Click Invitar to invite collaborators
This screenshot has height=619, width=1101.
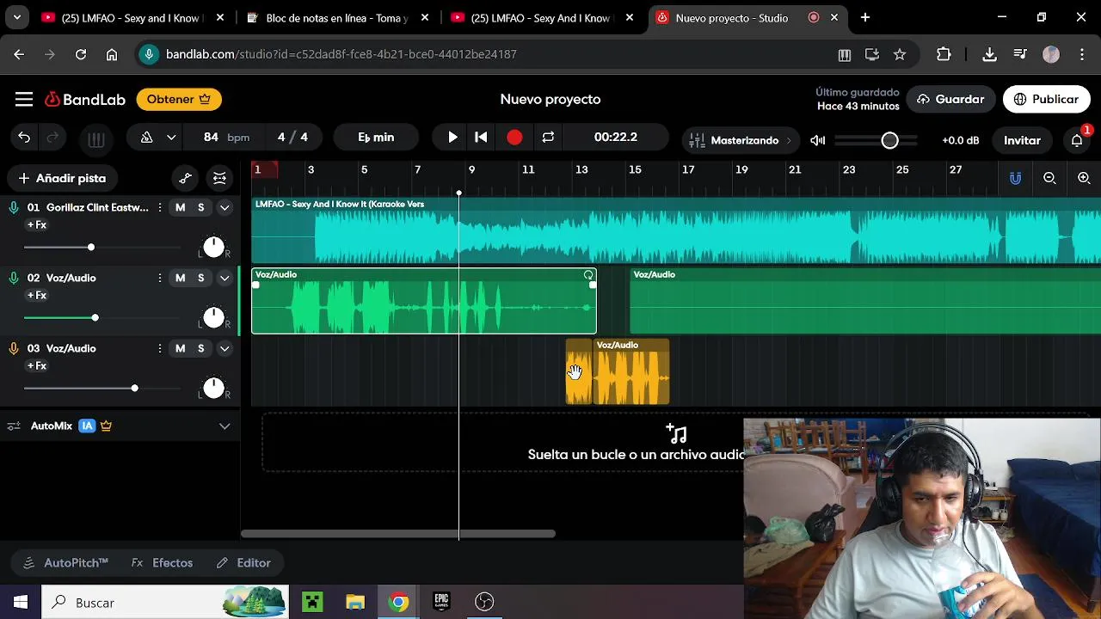coord(1022,140)
